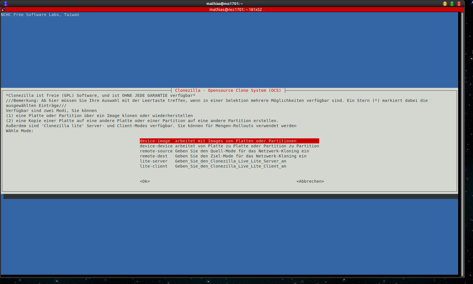Cancel the dialog with <Abbrechen>

tap(310, 181)
